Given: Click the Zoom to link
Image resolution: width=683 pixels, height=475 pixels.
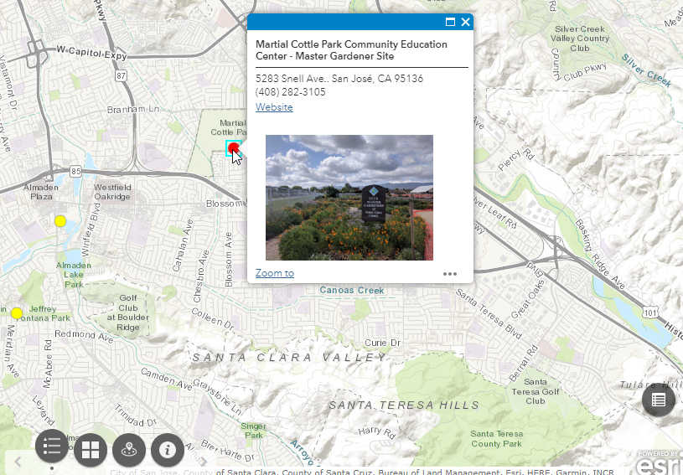Looking at the screenshot, I should [x=275, y=273].
